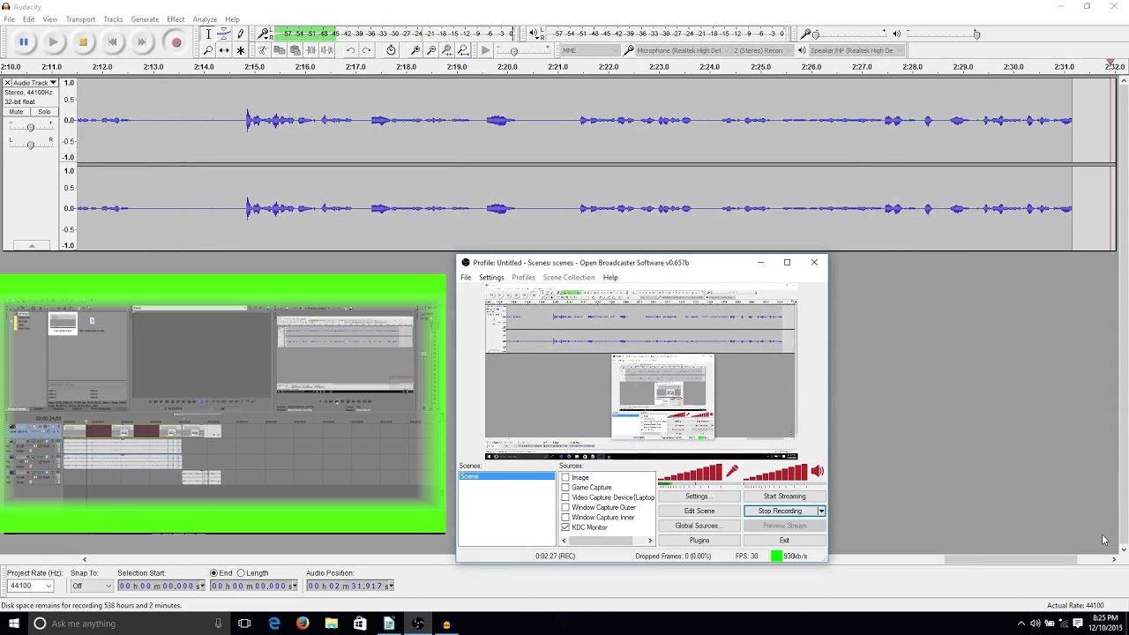Open the Audio Track name dropdown
The image size is (1129, 635).
(35, 83)
